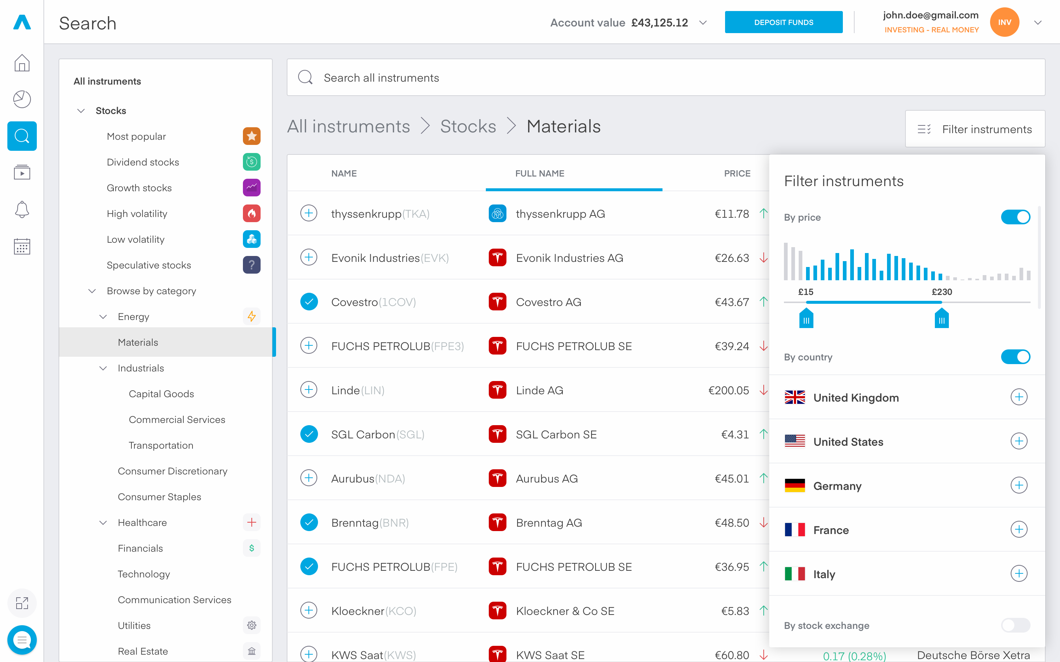Collapse Browse by category chevron
Viewport: 1060px width, 662px height.
pos(92,291)
